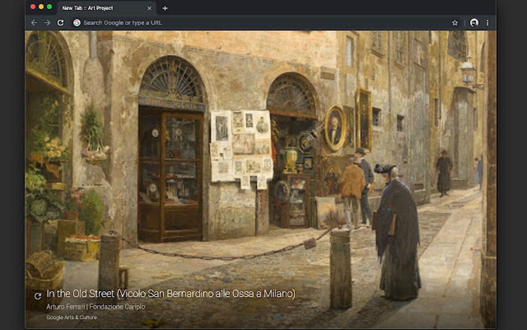Screen dimensions: 527x330
Task: Close the Art Project tab
Action: (149, 8)
